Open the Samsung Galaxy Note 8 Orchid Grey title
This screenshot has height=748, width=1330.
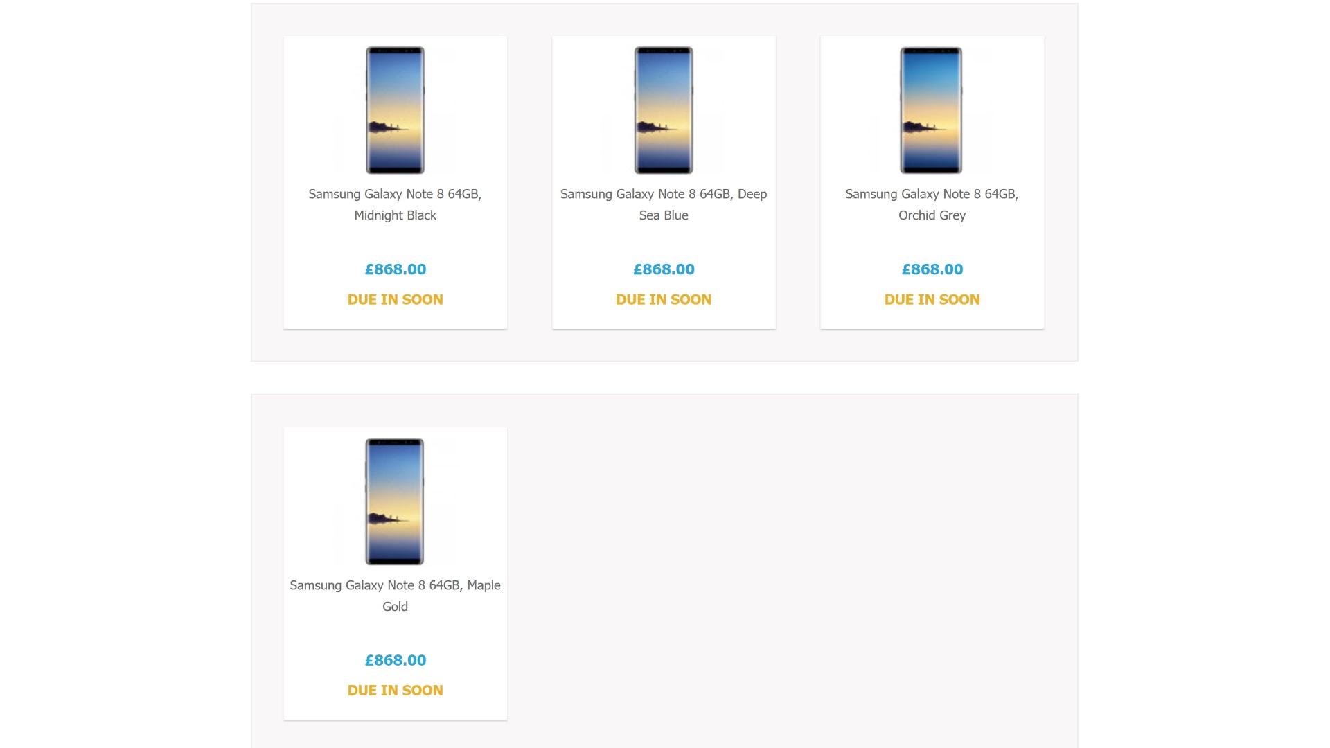pyautogui.click(x=932, y=204)
